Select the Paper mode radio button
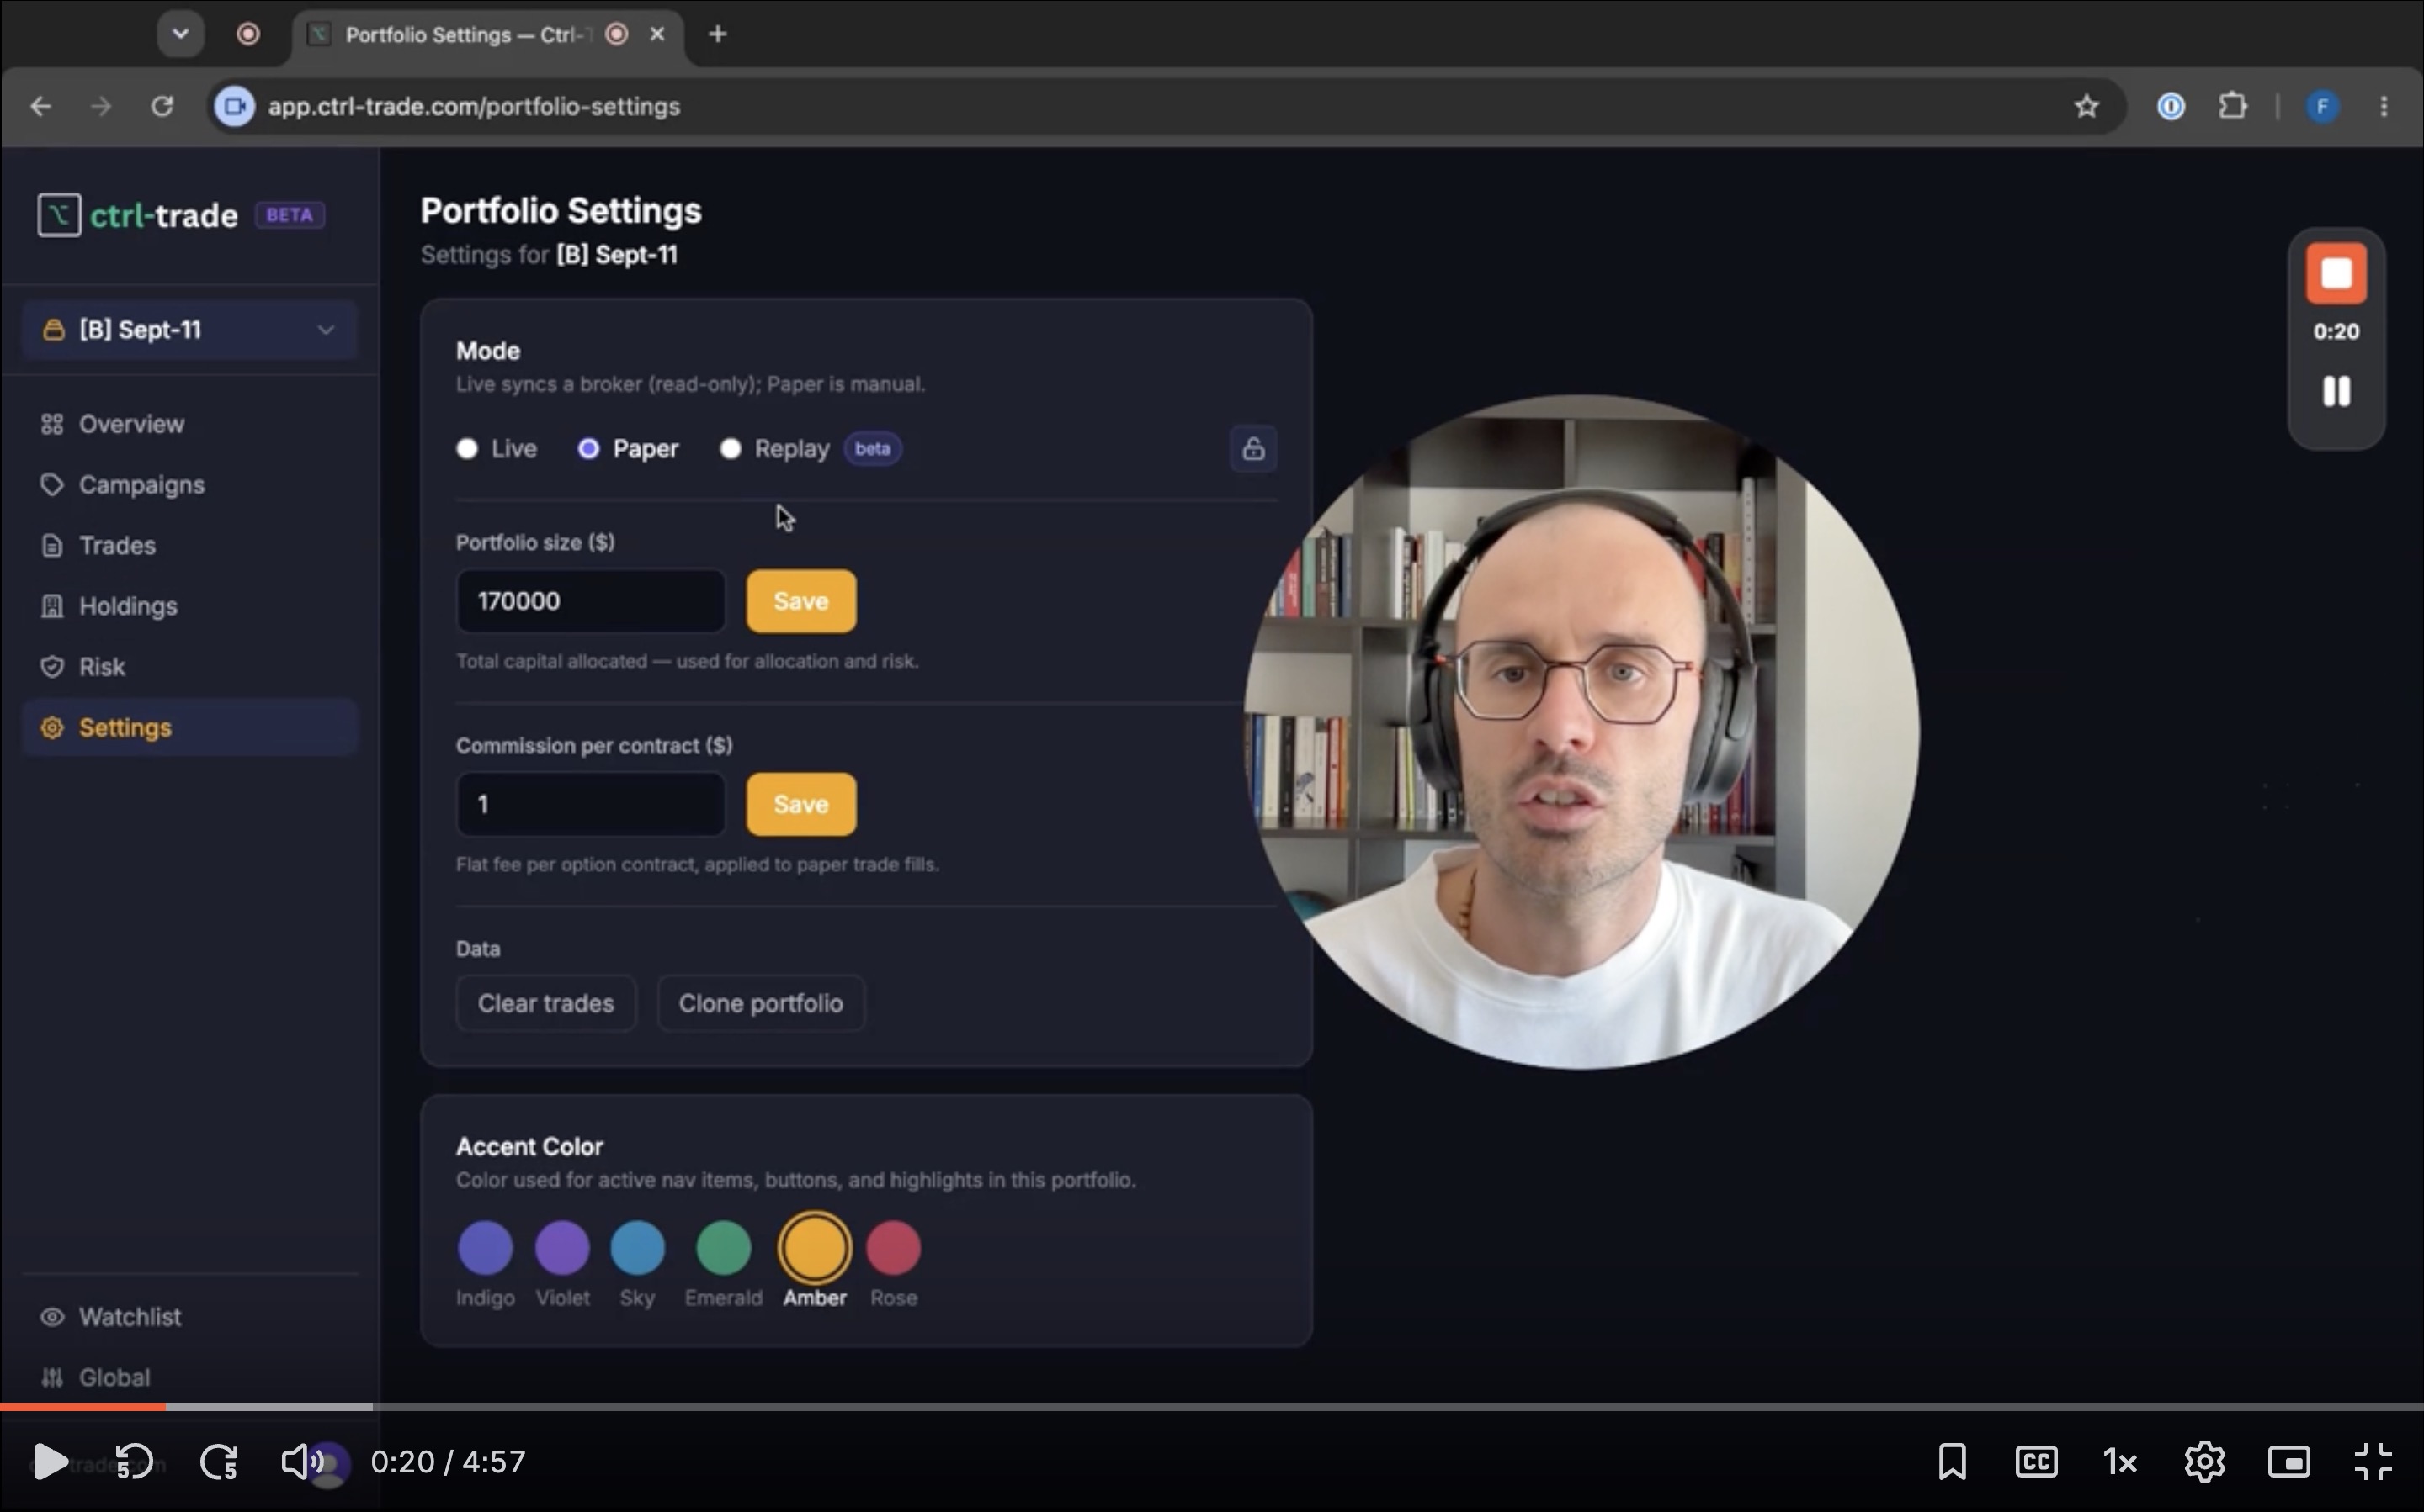Screen dimensions: 2424x1512 click(588, 449)
